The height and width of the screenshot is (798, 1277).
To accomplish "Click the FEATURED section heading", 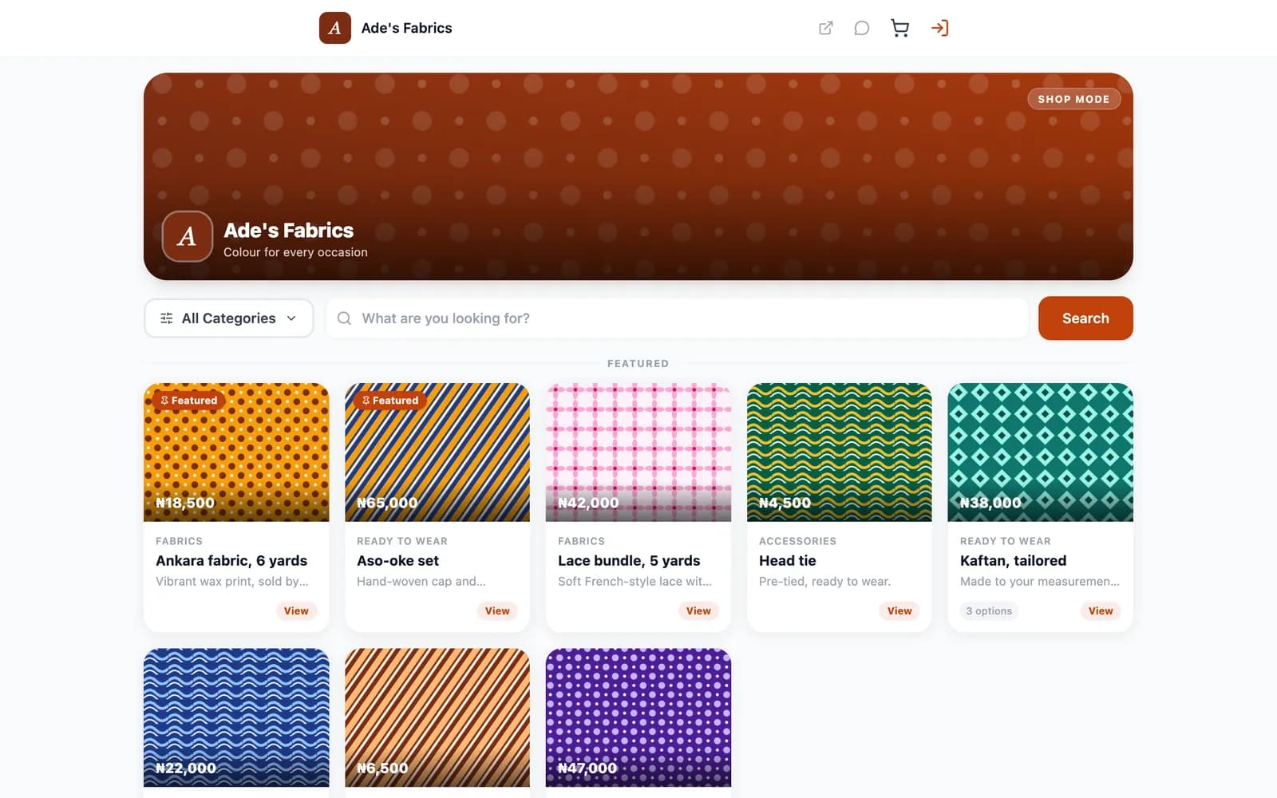I will (638, 363).
